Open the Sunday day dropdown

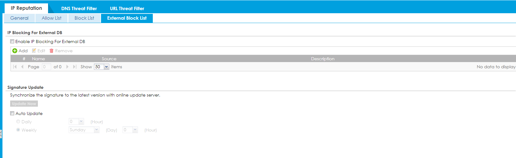click(96, 130)
